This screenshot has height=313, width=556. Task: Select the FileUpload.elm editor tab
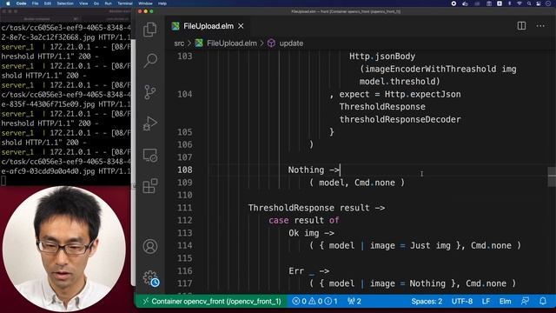[x=208, y=26]
